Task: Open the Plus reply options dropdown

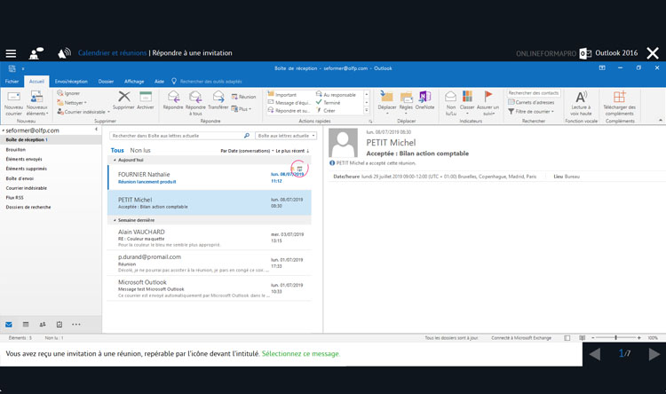Action: pos(242,108)
